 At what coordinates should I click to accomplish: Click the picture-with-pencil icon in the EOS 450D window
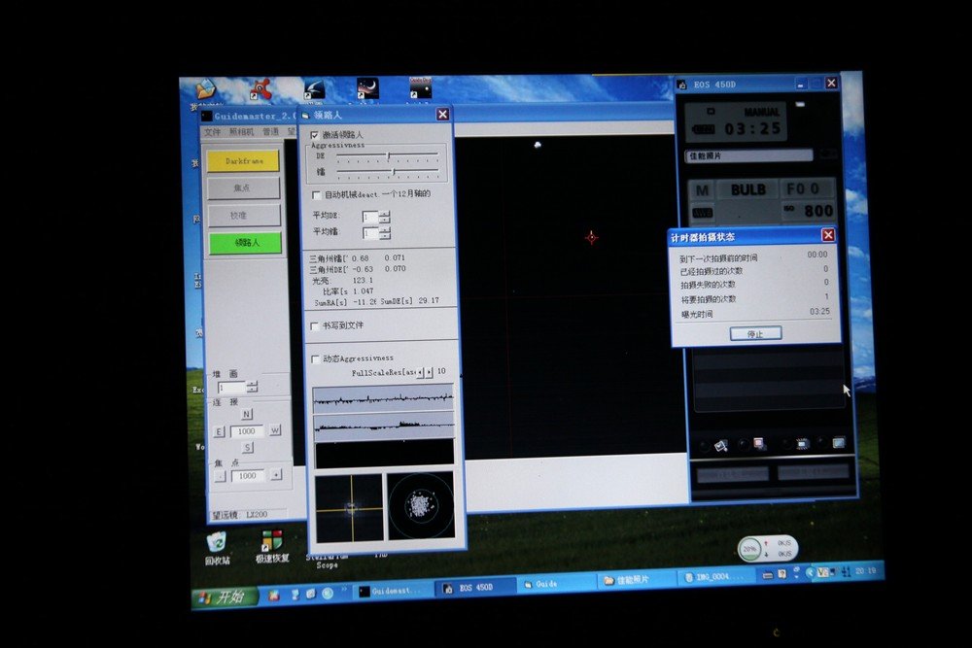[x=720, y=445]
